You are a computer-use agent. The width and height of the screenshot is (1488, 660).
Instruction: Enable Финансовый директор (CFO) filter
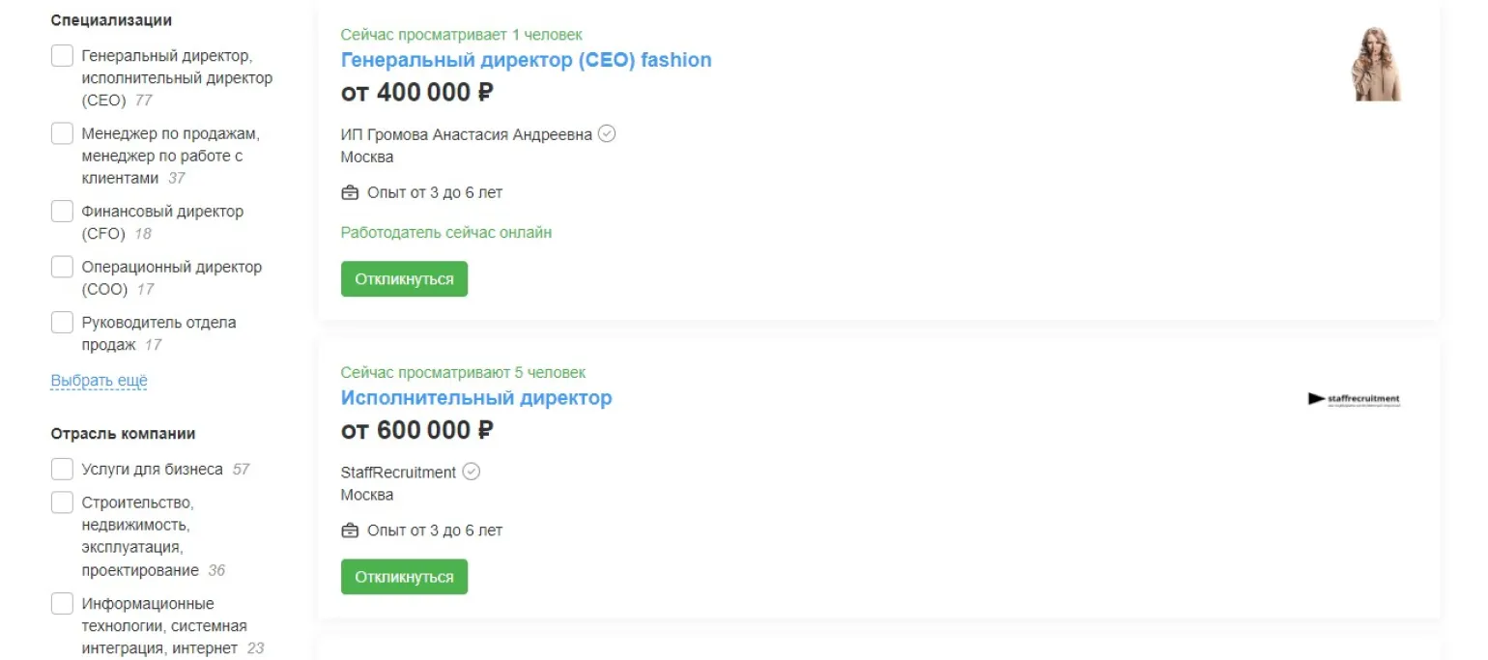click(x=62, y=212)
